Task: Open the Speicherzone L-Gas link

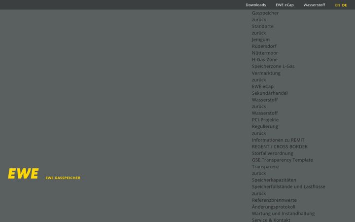Action: [273, 67]
